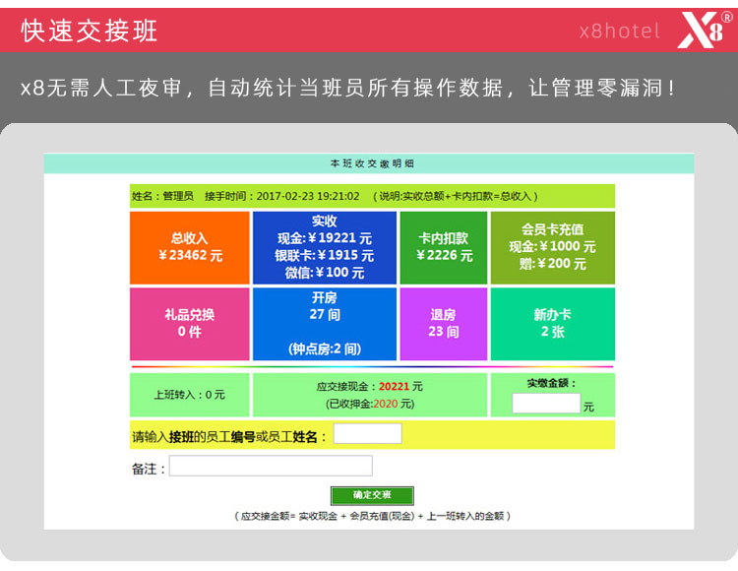Click the 应交接金额 formula note below button
This screenshot has width=738, height=571.
click(x=372, y=517)
